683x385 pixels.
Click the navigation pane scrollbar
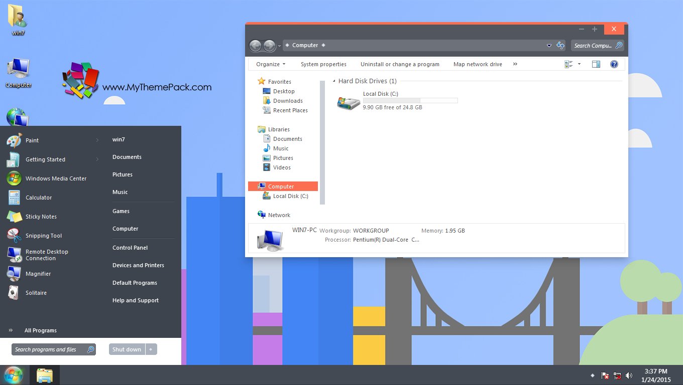pyautogui.click(x=322, y=142)
